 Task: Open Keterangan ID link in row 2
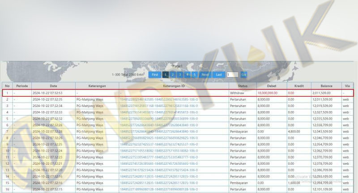tap(159, 99)
